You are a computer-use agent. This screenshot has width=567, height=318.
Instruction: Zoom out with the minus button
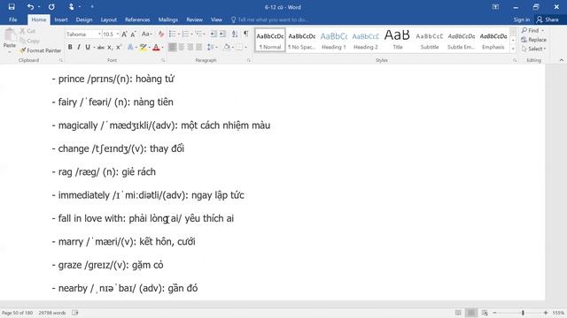tap(494, 313)
